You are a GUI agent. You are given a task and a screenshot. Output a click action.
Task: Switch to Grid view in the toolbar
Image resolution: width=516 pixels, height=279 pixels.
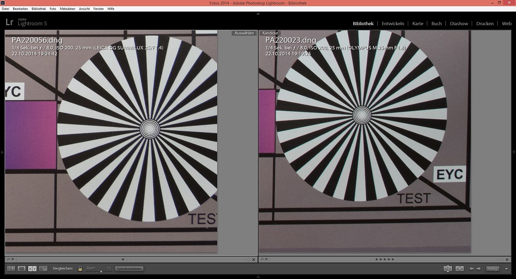[x=11, y=269]
